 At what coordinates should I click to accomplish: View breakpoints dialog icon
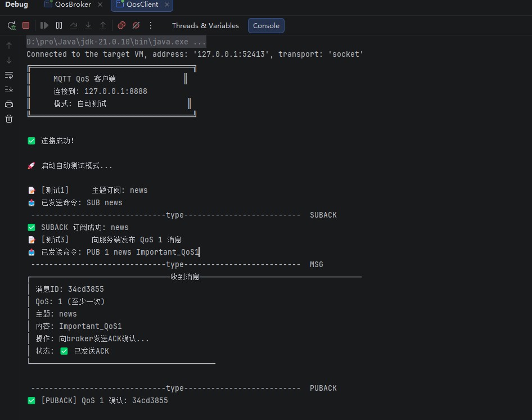pyautogui.click(x=121, y=25)
